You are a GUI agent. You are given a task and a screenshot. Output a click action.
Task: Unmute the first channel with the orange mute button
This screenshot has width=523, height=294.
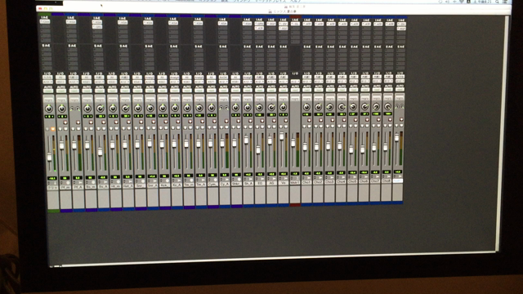click(x=52, y=129)
